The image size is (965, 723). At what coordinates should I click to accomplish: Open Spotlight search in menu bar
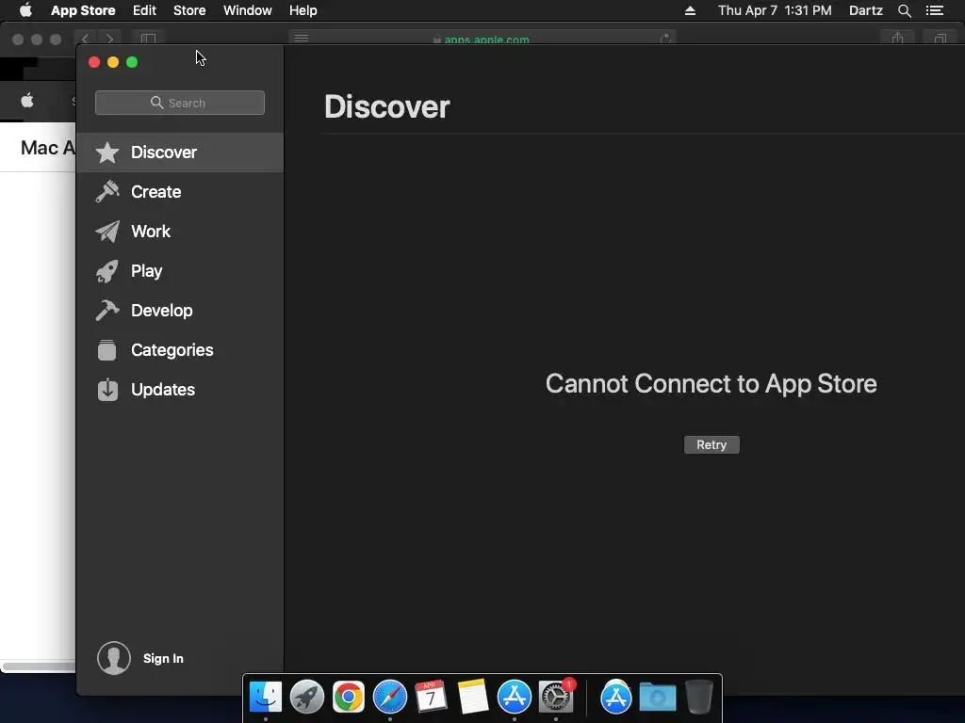905,10
